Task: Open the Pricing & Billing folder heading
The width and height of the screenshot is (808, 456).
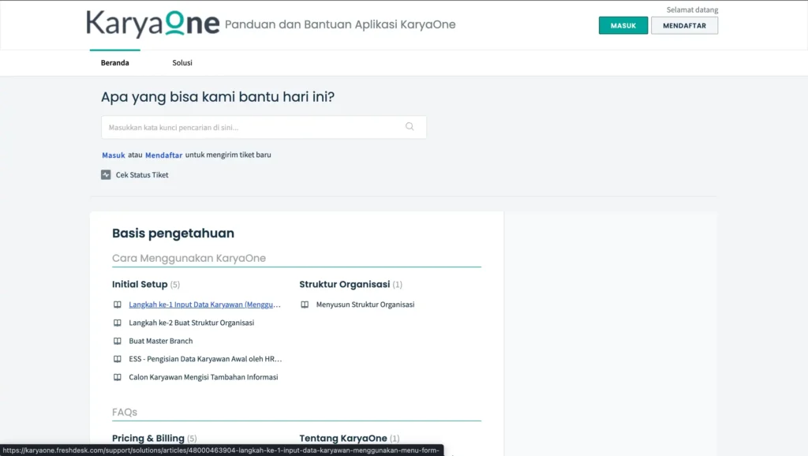Action: 148,439
